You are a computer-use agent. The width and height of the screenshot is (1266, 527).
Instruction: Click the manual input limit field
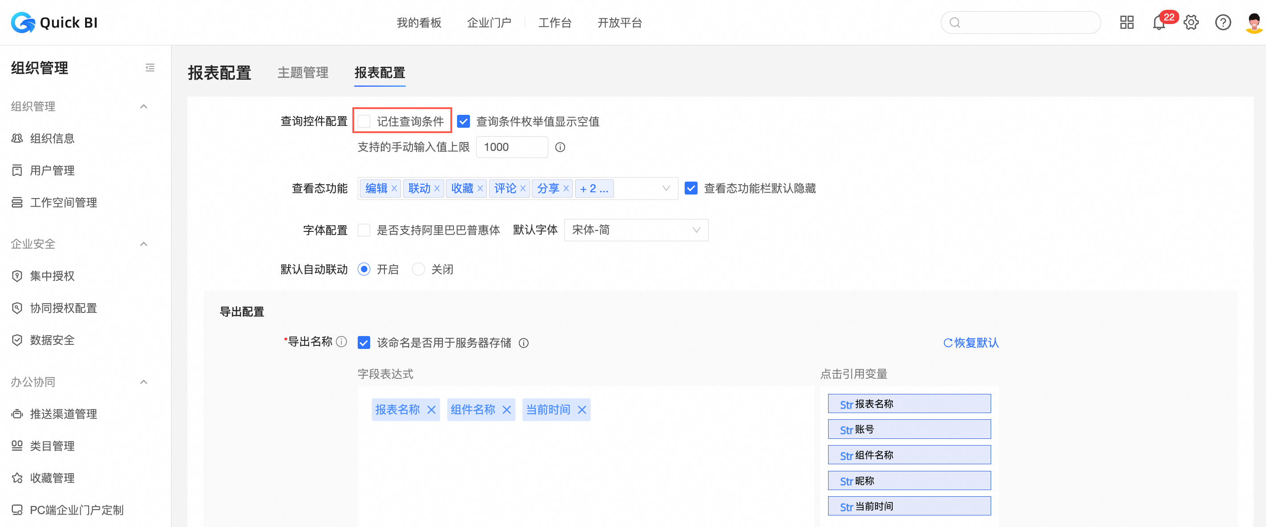511,147
